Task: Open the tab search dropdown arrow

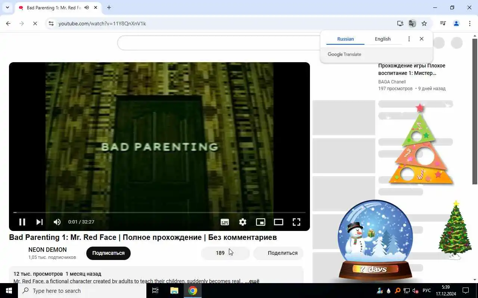Action: pos(7,7)
